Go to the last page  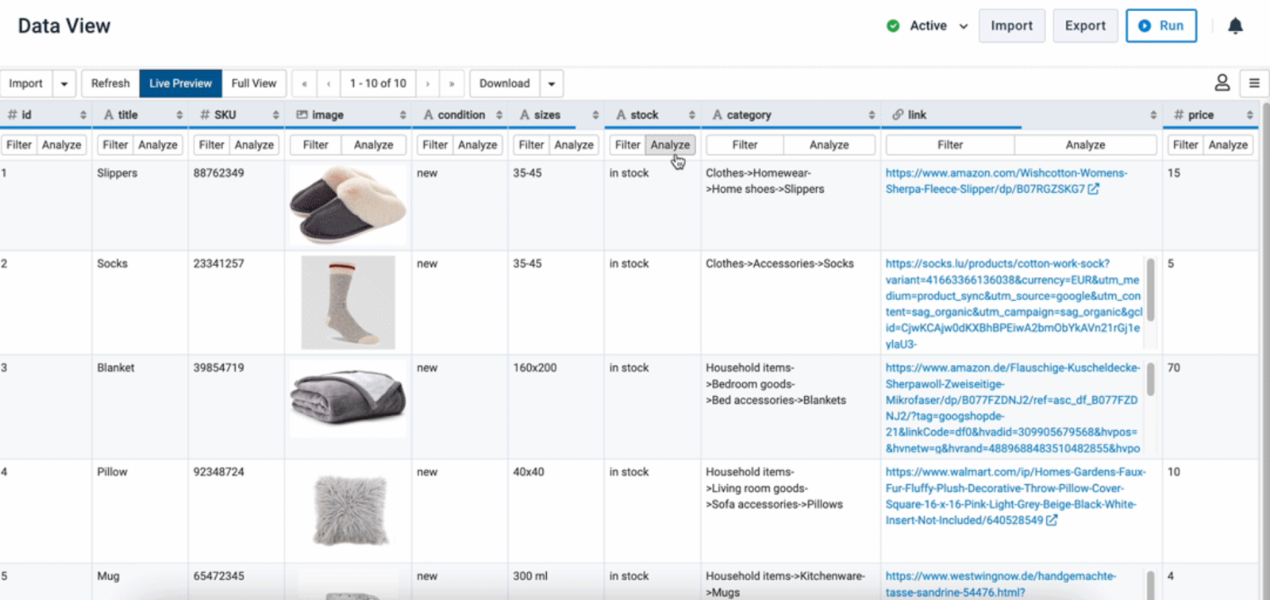(452, 83)
